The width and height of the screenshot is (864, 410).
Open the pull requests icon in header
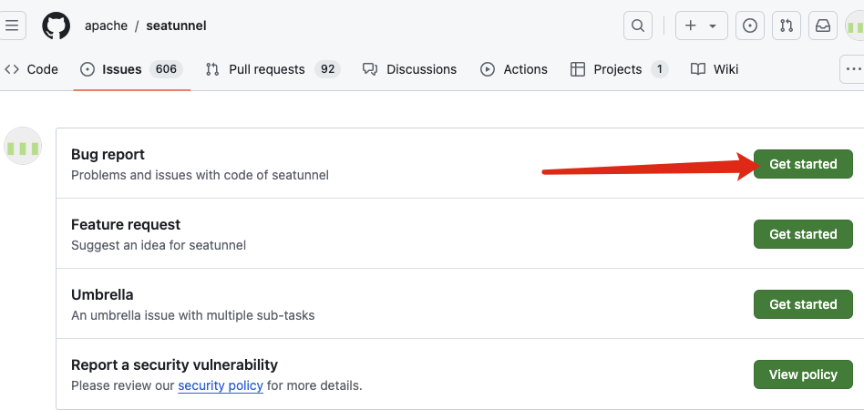point(787,26)
